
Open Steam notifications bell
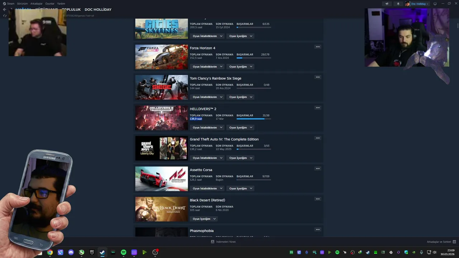point(398,4)
